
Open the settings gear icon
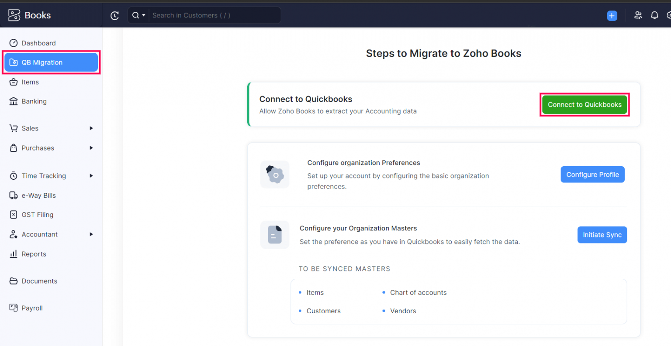[669, 15]
